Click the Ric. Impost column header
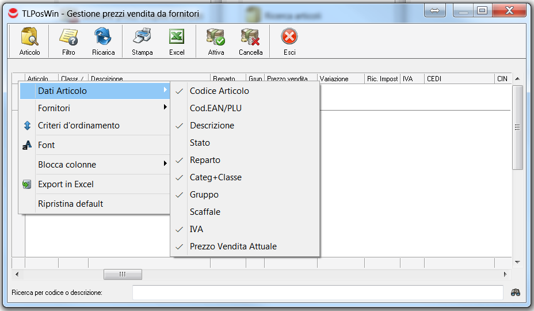 tap(382, 79)
